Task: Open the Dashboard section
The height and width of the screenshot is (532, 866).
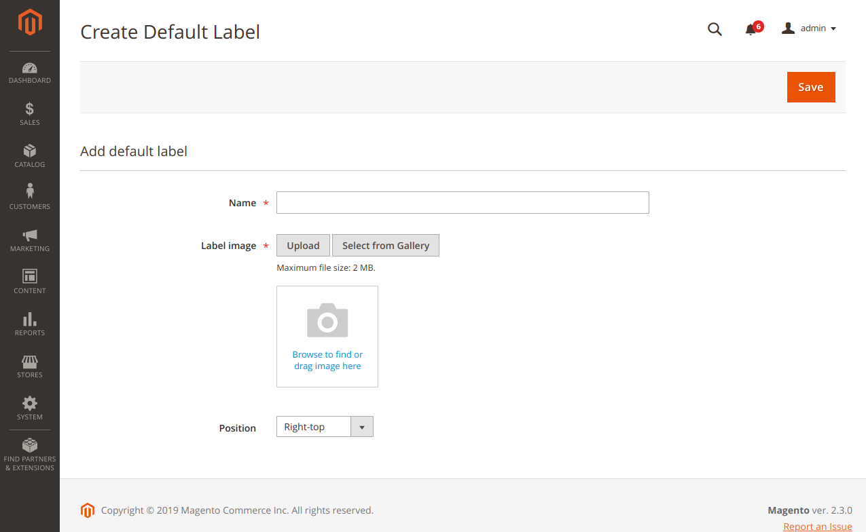Action: pos(30,73)
